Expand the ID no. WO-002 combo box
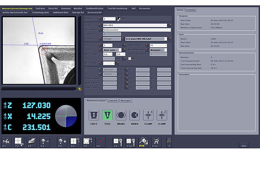The width and height of the screenshot is (260, 172). tap(135, 25)
